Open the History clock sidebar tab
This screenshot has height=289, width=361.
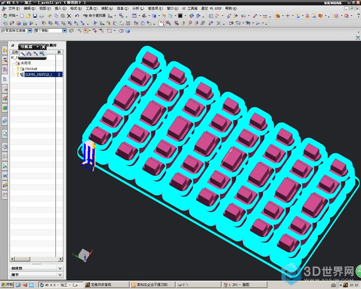pos(5,147)
